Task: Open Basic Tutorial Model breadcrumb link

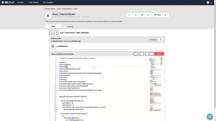Action: pos(64,9)
